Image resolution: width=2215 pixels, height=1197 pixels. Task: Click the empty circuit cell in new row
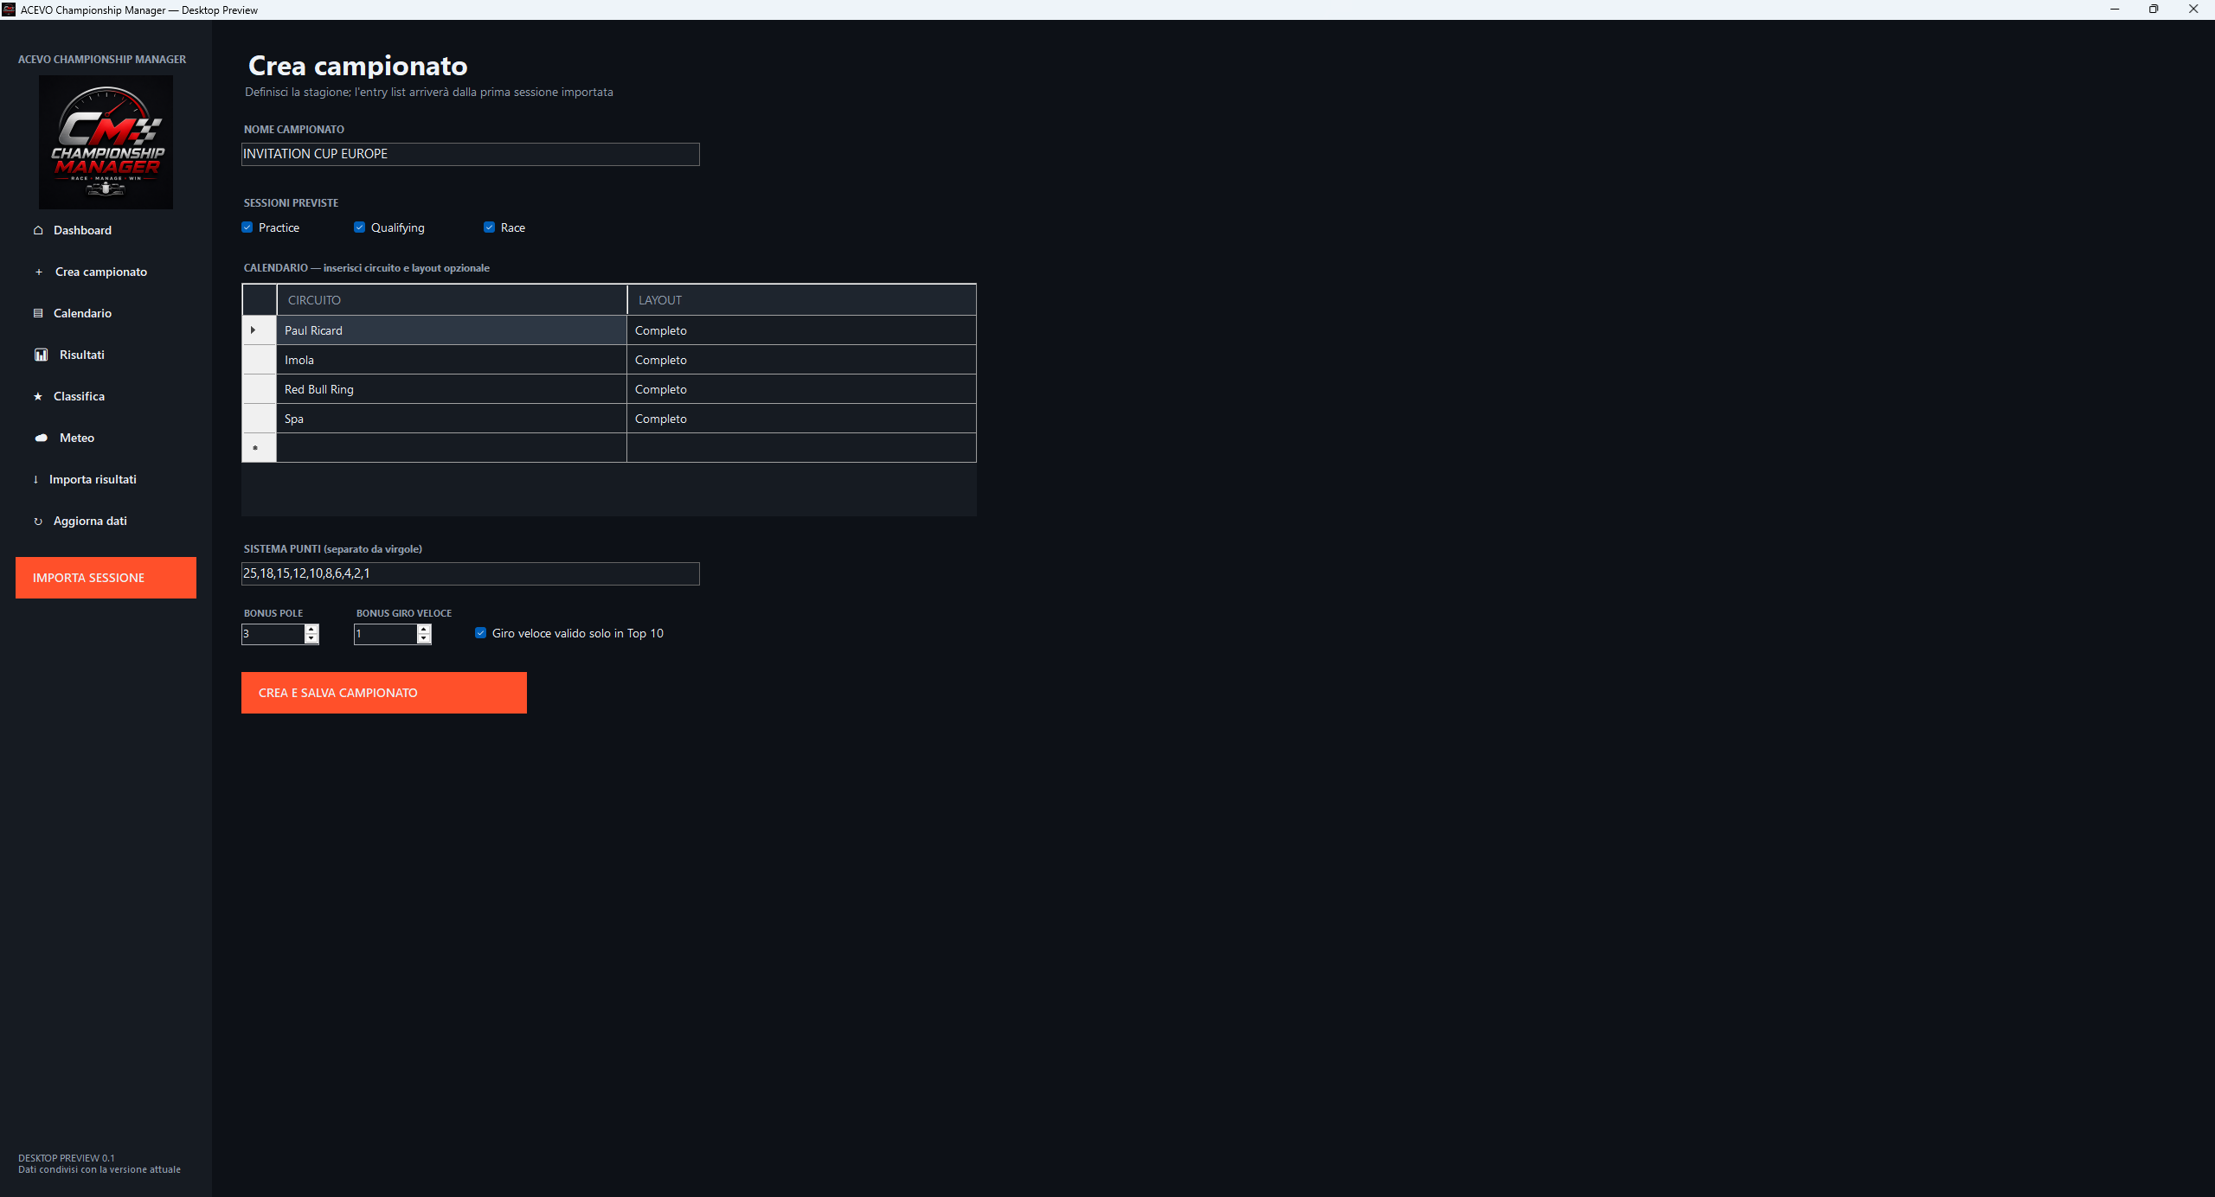(x=452, y=448)
